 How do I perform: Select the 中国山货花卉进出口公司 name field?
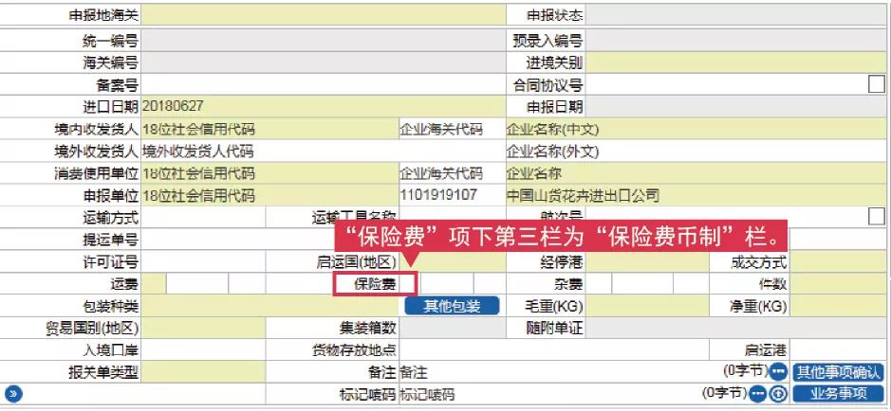click(696, 195)
